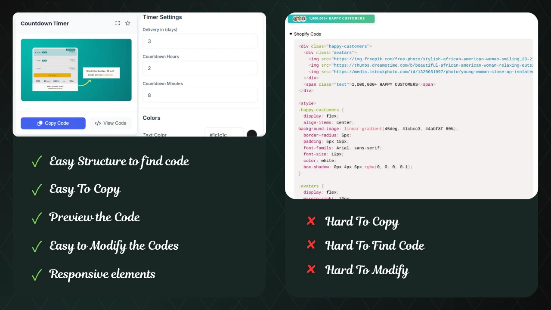Click into the Countdown Minutes input field
Screen dimensions: 551x310
pyautogui.click(x=200, y=95)
